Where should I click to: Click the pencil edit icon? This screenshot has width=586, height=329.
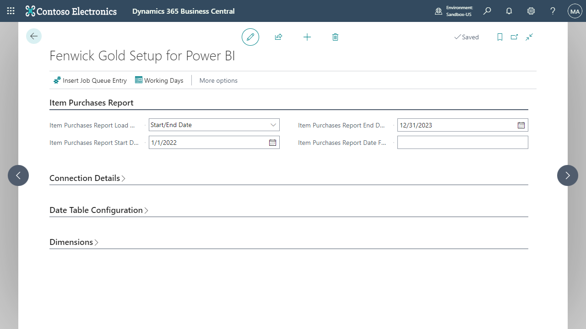click(x=250, y=37)
